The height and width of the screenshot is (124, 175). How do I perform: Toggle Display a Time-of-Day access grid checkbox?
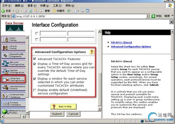[35, 64]
